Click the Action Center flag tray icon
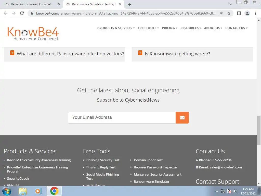261x196 pixels. [229, 191]
